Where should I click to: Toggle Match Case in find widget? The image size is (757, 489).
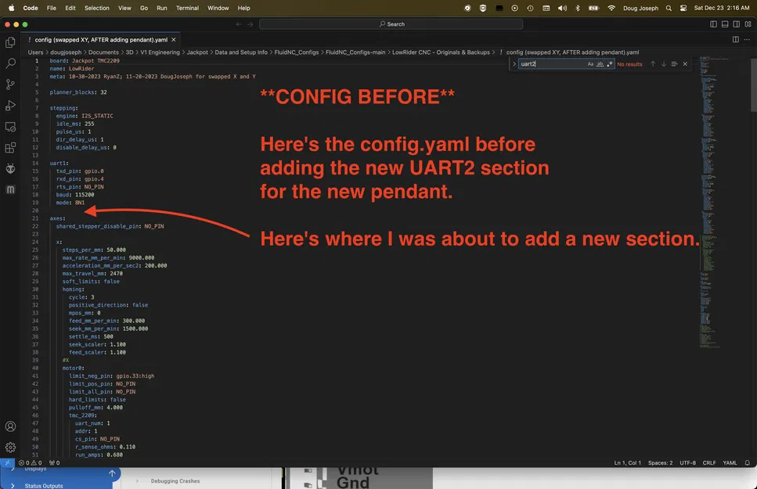point(590,63)
